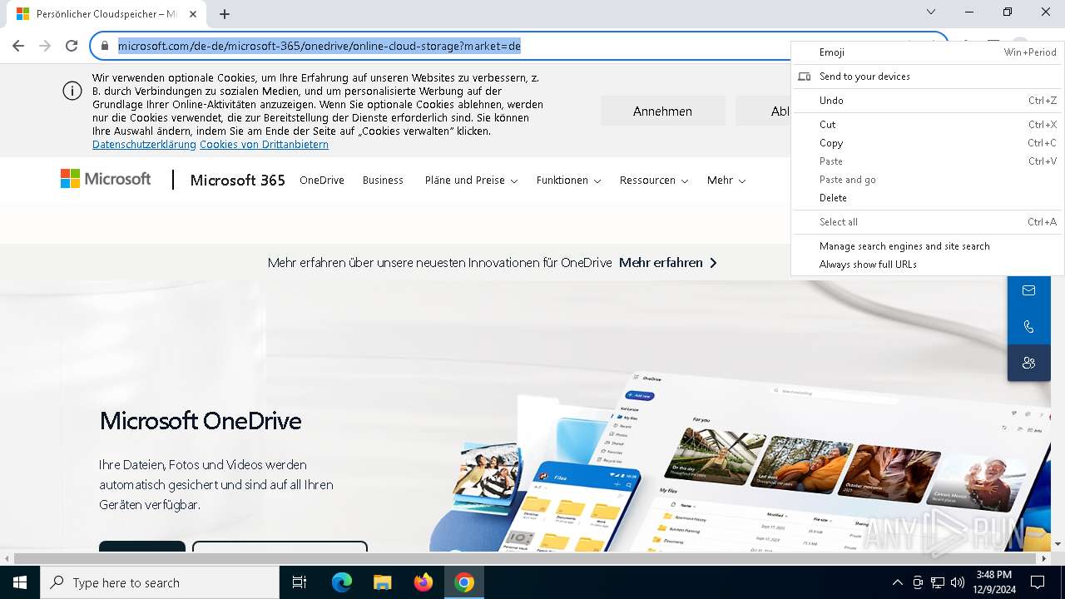The height and width of the screenshot is (599, 1065).
Task: Open the notification center icon
Action: click(1038, 582)
